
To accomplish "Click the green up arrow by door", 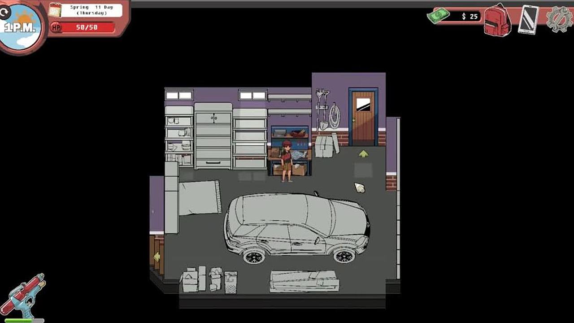I will [363, 154].
